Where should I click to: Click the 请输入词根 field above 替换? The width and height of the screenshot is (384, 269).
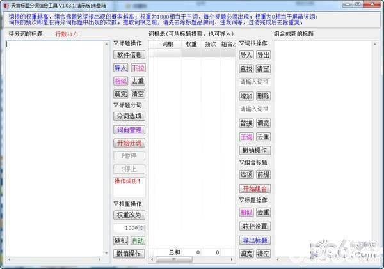click(x=255, y=109)
